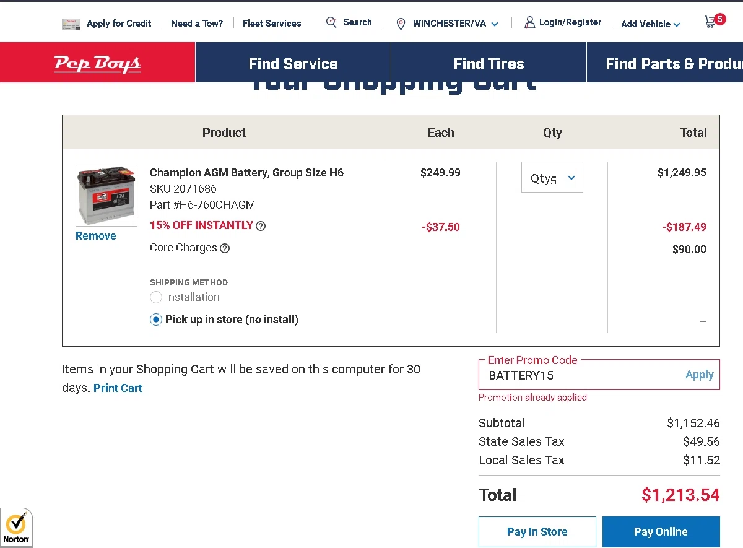Open the Apply for Credit link
The height and width of the screenshot is (548, 743).
[119, 24]
